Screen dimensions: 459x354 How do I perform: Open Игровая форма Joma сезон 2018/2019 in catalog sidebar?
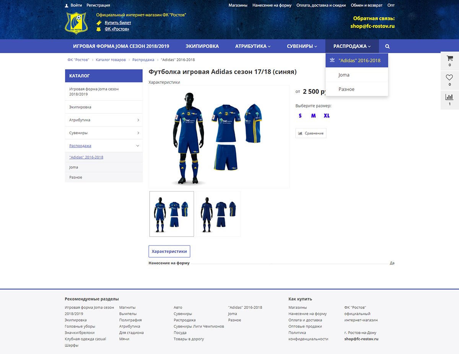tap(104, 91)
